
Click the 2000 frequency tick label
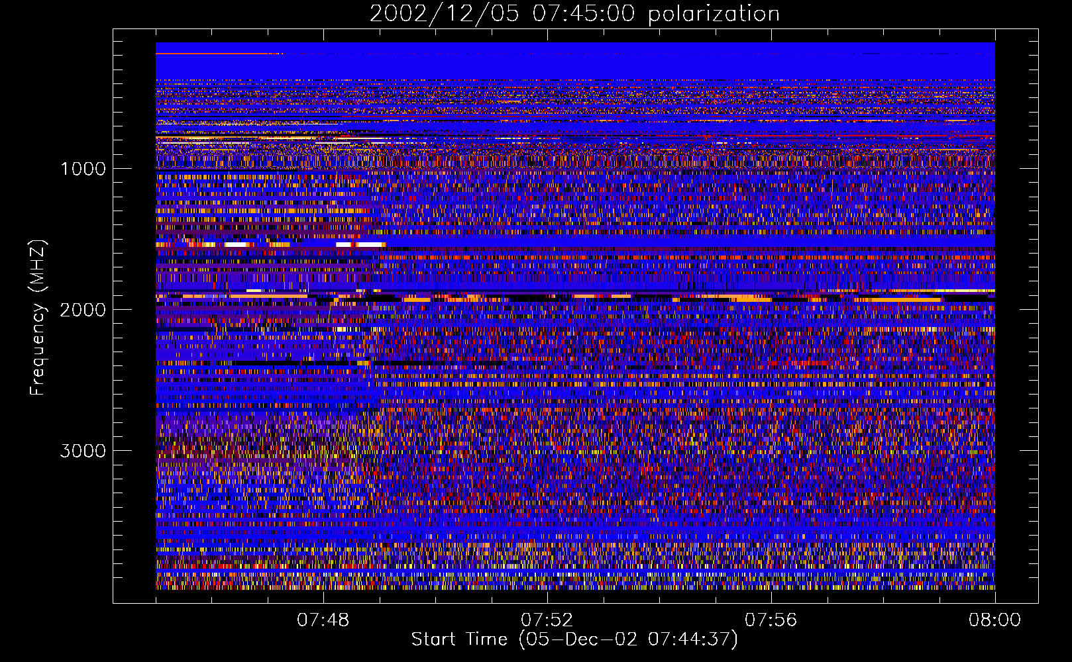click(x=83, y=310)
